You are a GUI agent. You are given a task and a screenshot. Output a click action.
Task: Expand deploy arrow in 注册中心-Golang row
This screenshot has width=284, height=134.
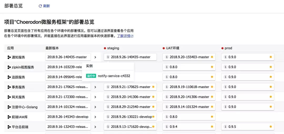pos(95,107)
